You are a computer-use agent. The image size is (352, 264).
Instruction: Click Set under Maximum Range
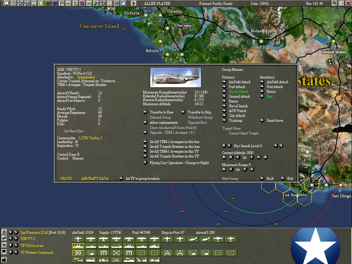click(x=238, y=169)
